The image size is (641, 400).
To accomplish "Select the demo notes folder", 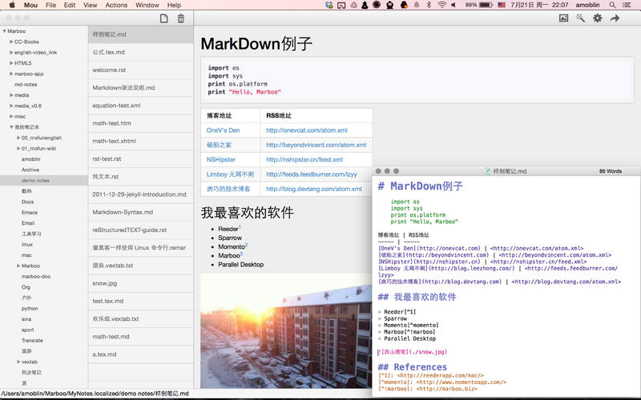I will 44,181.
